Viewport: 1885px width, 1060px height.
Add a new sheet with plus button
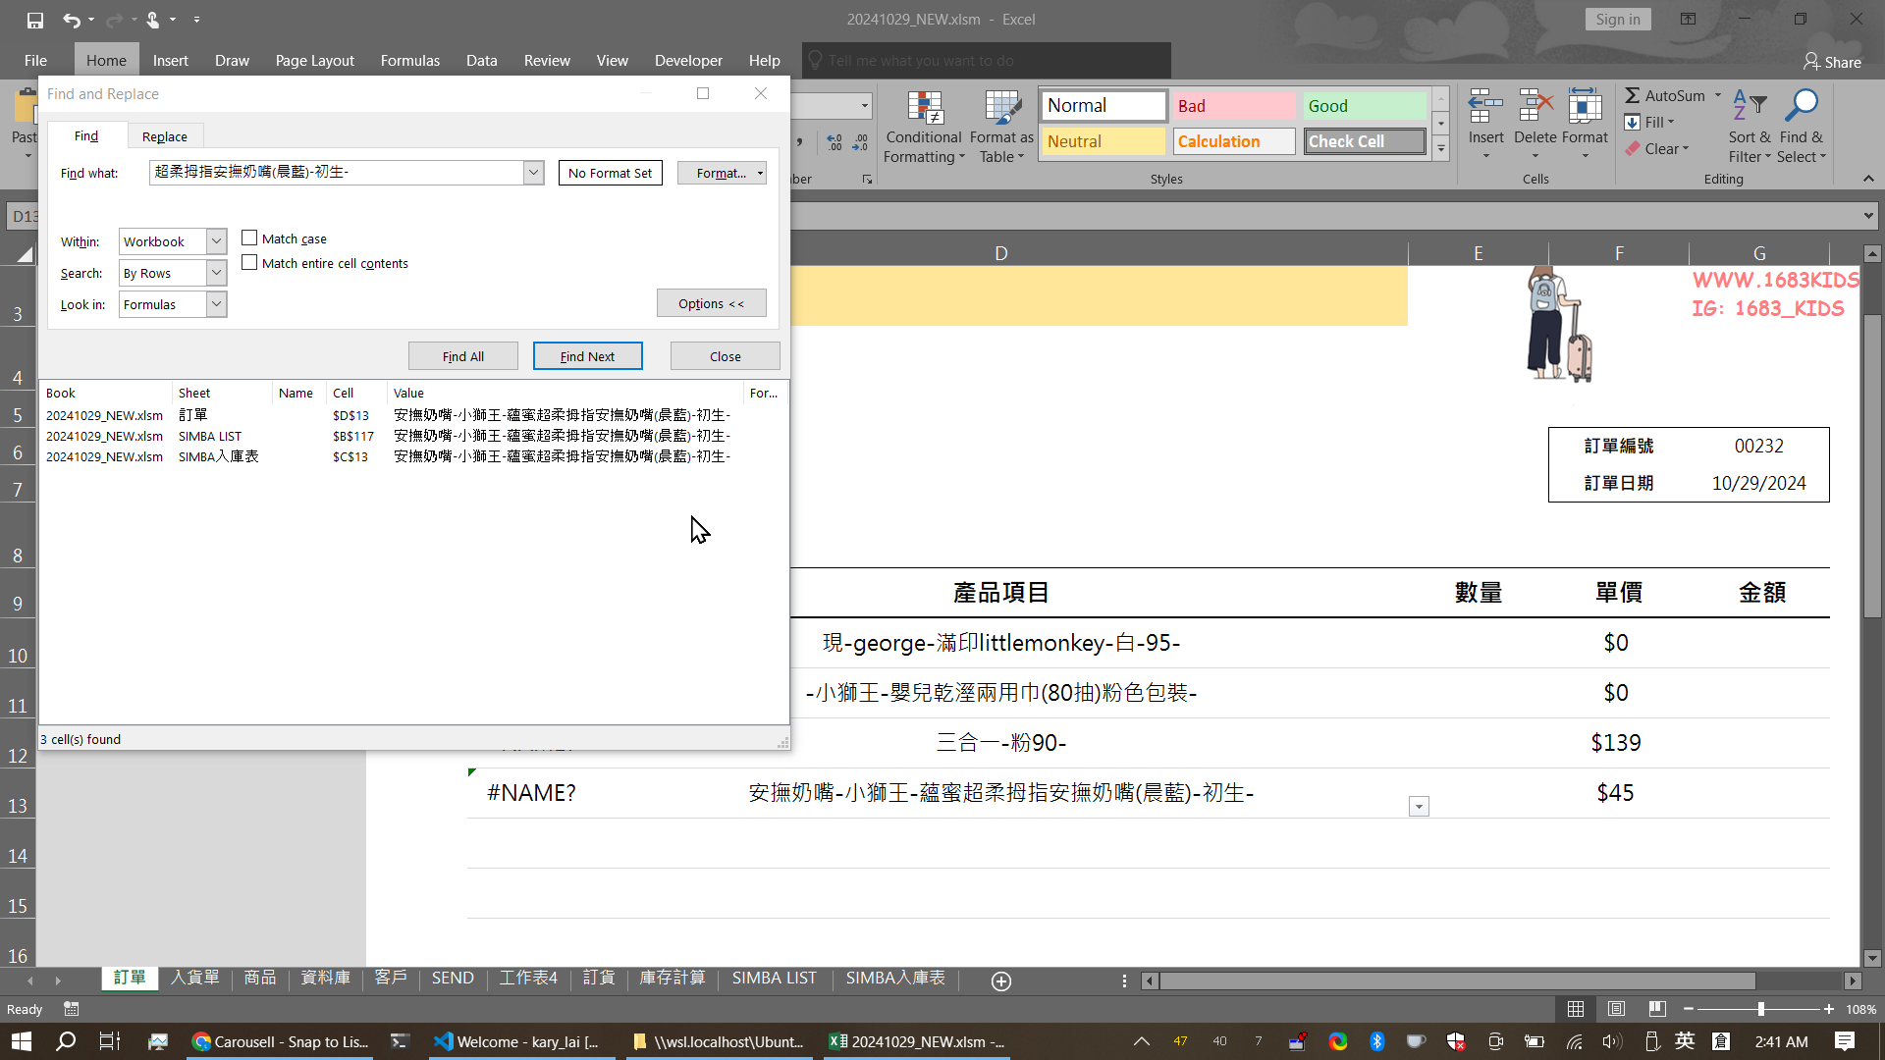point(1001,981)
